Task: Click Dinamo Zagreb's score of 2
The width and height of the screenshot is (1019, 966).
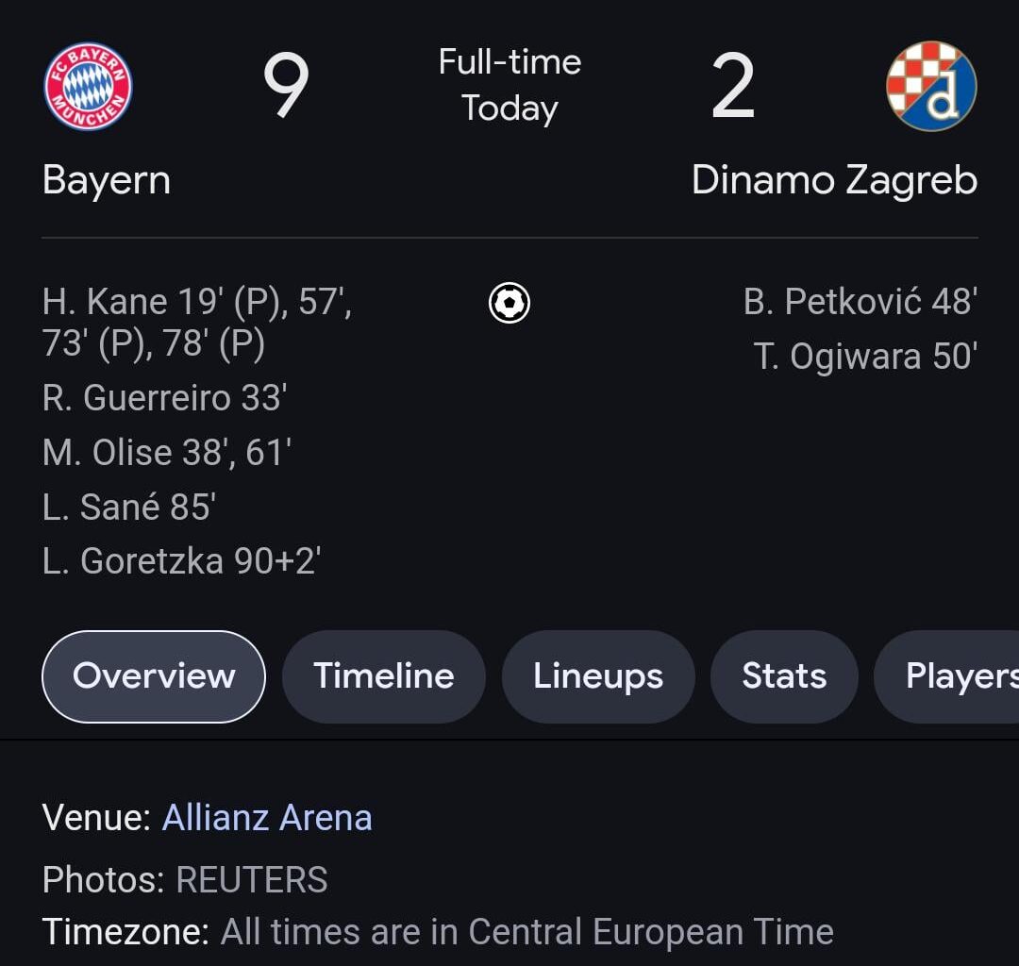Action: [733, 87]
